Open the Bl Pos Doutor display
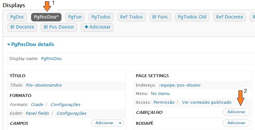Screen dimensions: 255x130 coord(59,27)
